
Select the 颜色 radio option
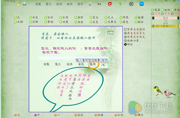(175, 14)
